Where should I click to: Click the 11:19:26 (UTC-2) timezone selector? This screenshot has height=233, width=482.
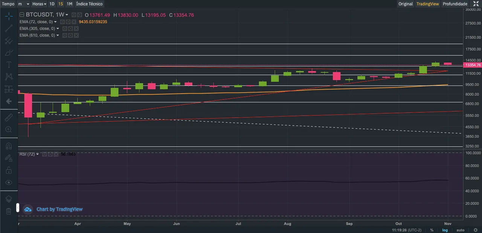click(x=407, y=230)
